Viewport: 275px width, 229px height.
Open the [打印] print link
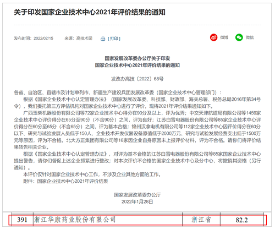(x=114, y=39)
